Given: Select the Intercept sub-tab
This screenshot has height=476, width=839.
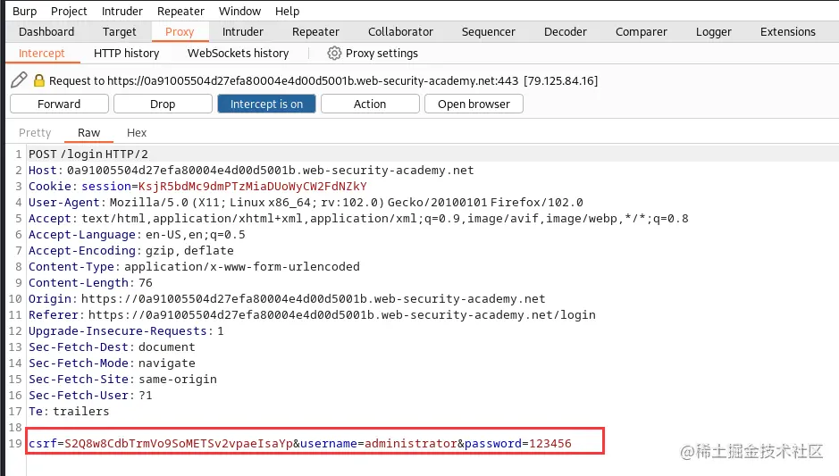Looking at the screenshot, I should coord(42,53).
